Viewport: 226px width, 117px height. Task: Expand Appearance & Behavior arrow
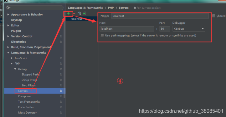(x=8, y=15)
